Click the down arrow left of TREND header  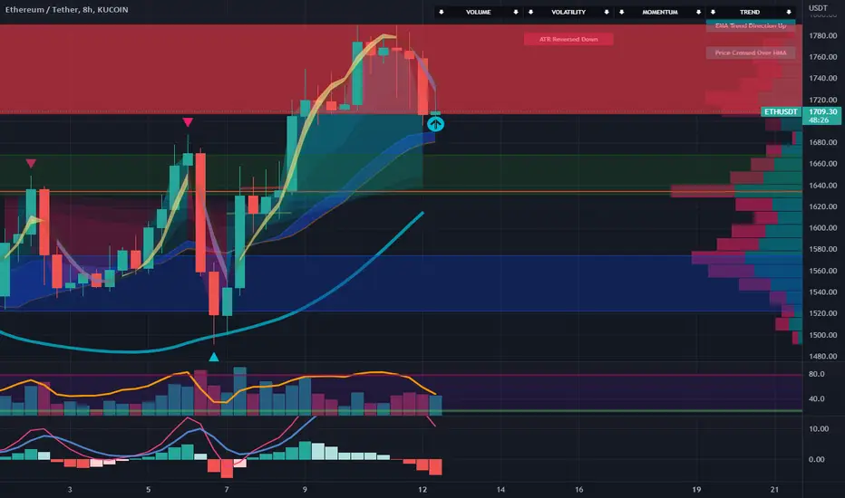[x=713, y=12]
